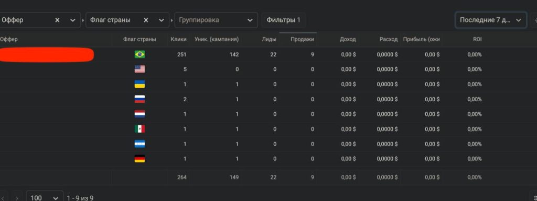Click the Germany flag icon
Screen dimensions: 537x201
pos(139,159)
